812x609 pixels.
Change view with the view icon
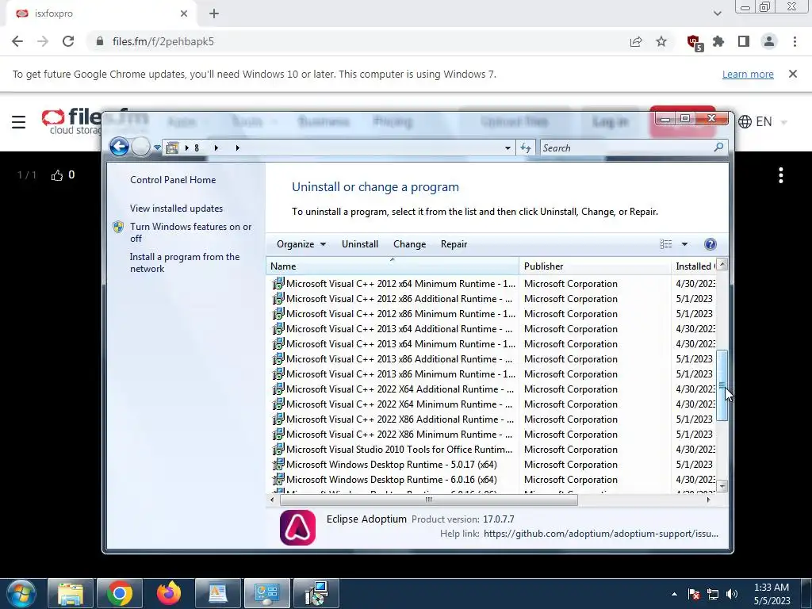pyautogui.click(x=666, y=244)
